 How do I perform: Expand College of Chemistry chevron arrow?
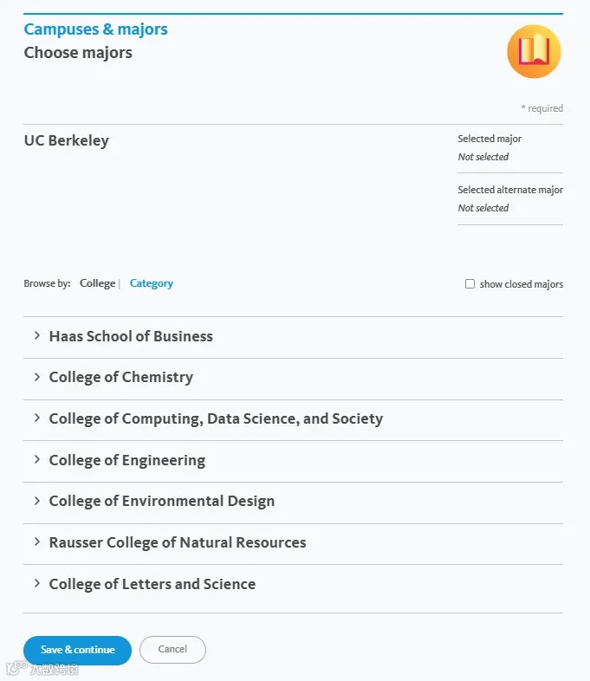point(37,377)
